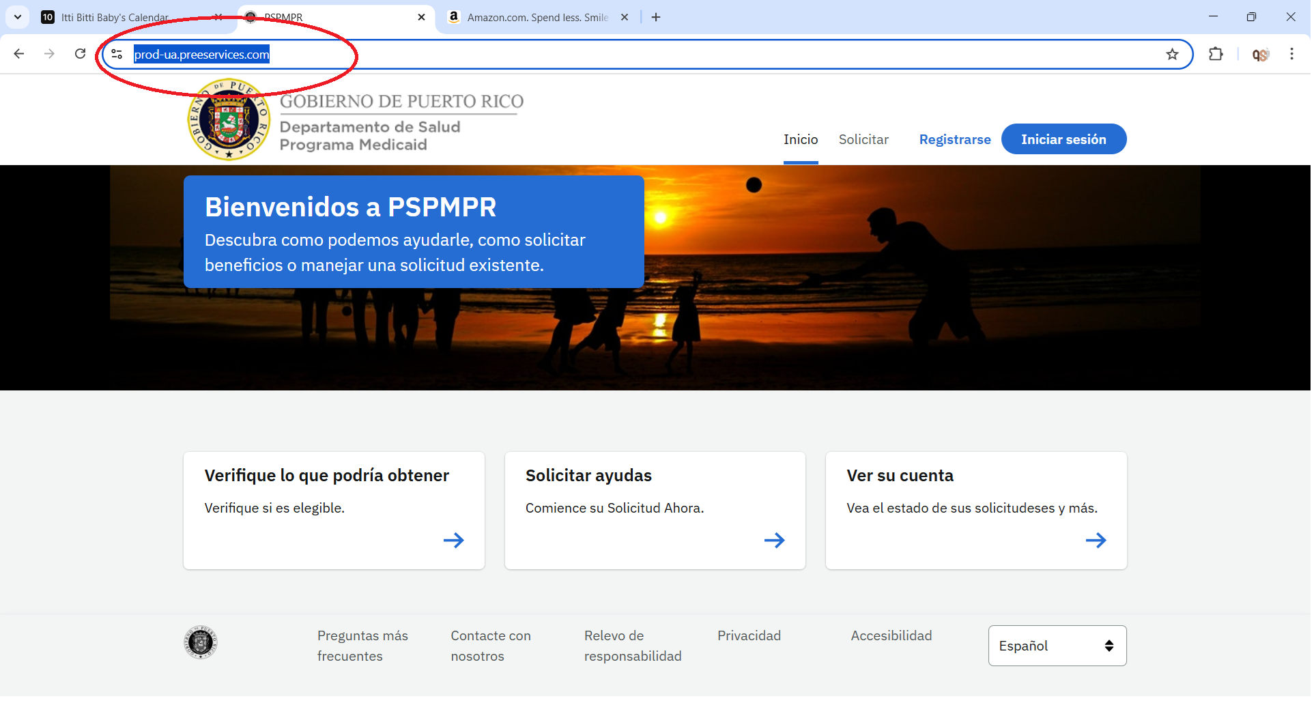Image resolution: width=1316 pixels, height=701 pixels.
Task: Close the Amazon.com tab
Action: tap(624, 17)
